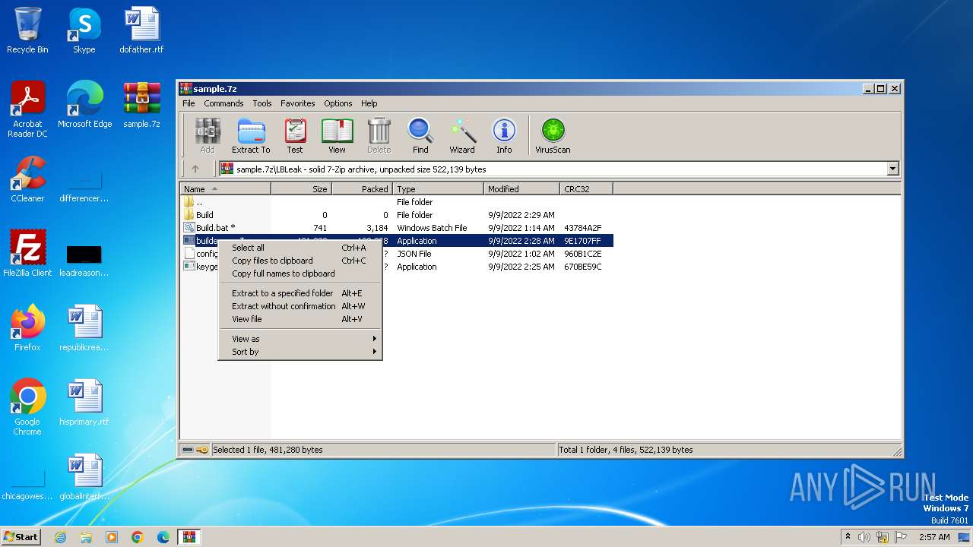973x547 pixels.
Task: Launch Skype from desktop
Action: 84,30
